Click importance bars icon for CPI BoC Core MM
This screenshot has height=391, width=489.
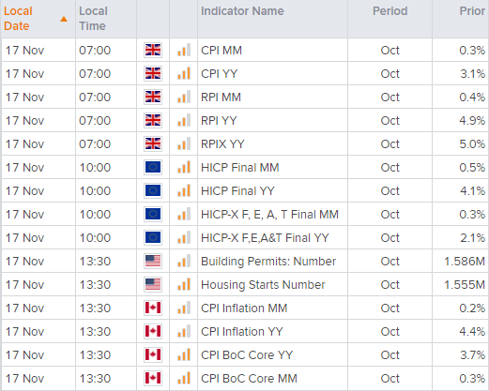(x=184, y=378)
